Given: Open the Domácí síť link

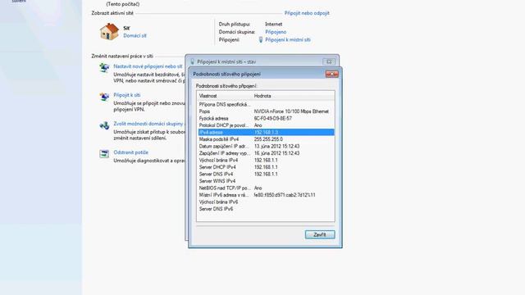Looking at the screenshot, I should point(135,35).
